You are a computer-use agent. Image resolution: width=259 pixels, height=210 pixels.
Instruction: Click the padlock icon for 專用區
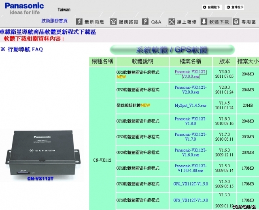tap(236, 21)
